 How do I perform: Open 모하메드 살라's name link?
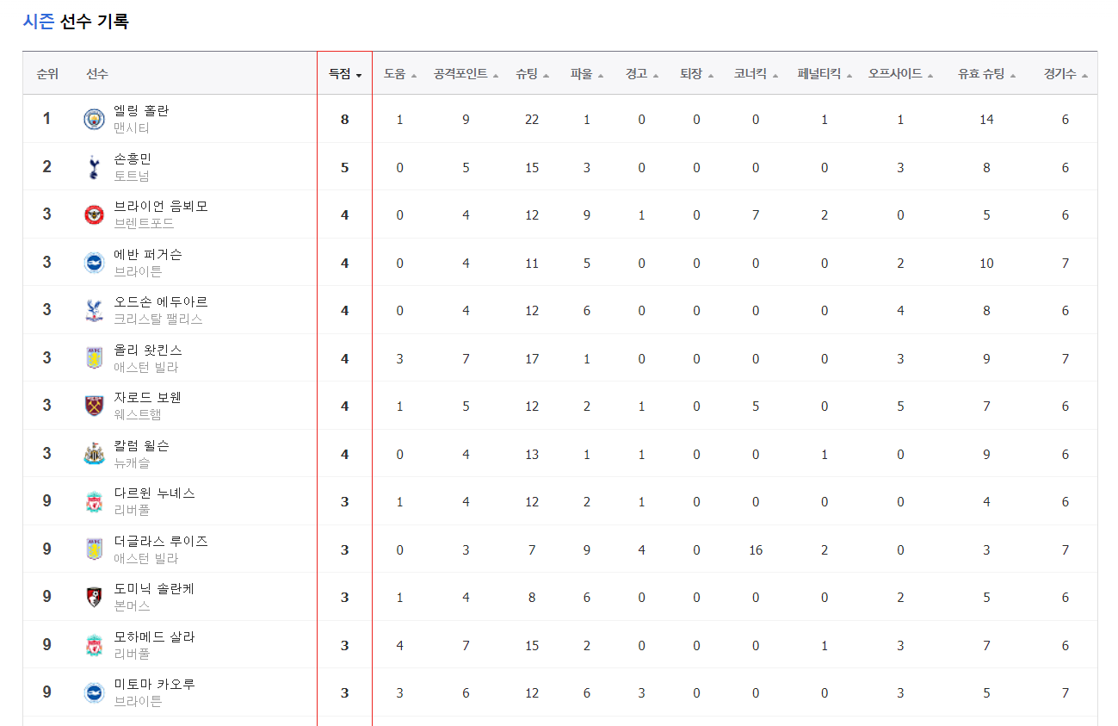(x=155, y=636)
